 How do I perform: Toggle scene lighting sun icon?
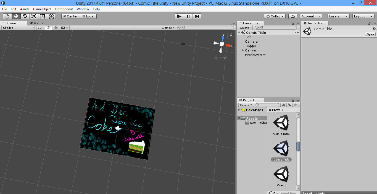pyautogui.click(x=48, y=28)
